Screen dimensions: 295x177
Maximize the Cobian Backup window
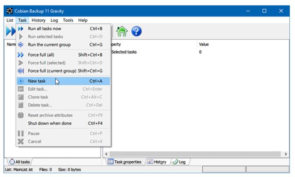(264, 11)
